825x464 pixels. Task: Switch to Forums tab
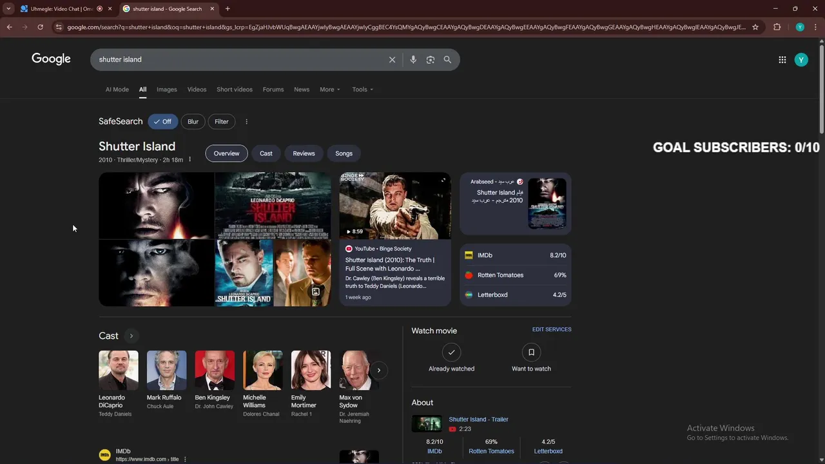(x=273, y=90)
